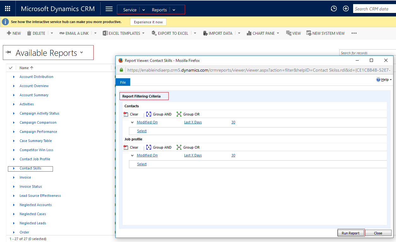Click the quick create plus icon

coord(346,9)
